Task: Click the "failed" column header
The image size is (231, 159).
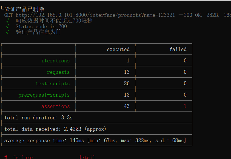Action: point(178,49)
